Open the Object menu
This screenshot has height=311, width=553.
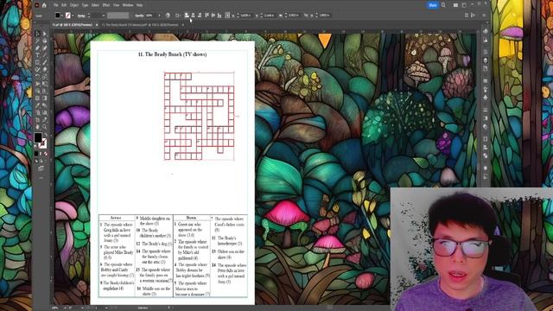pyautogui.click(x=74, y=5)
